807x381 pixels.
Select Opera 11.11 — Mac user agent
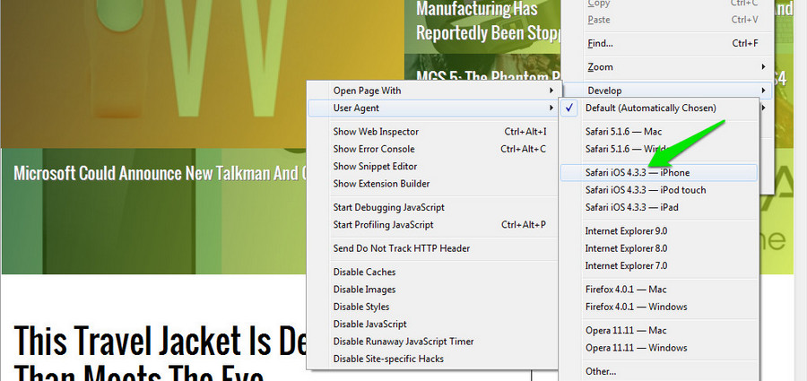(x=659, y=331)
